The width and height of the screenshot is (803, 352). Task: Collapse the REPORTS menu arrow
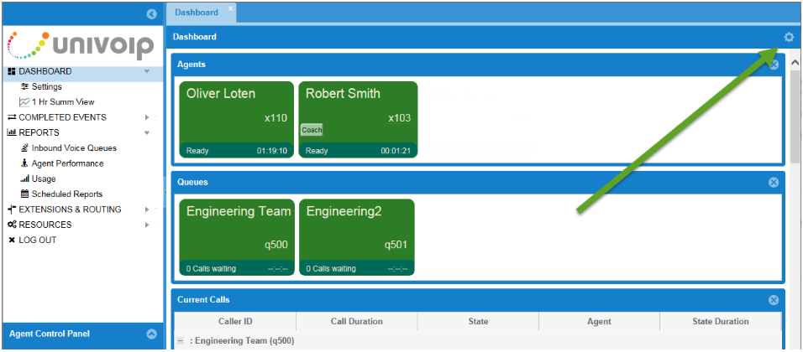point(147,132)
